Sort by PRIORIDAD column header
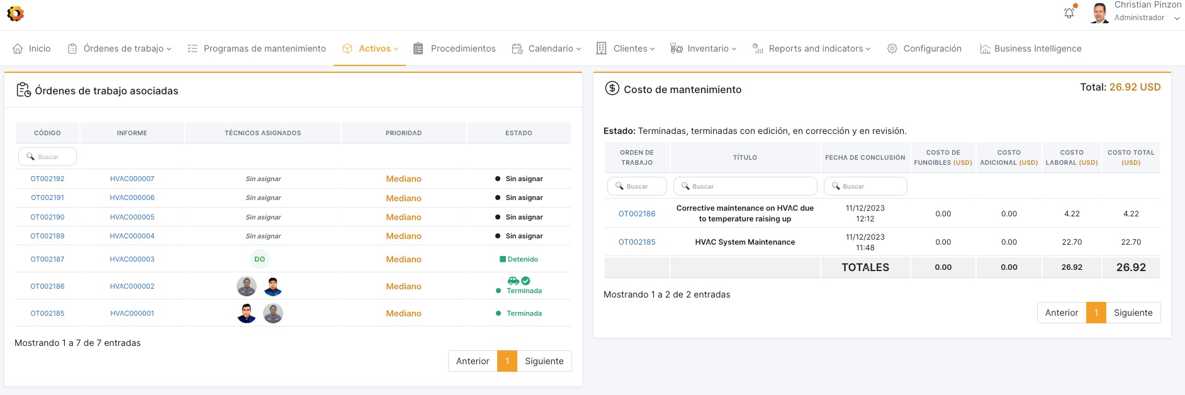 point(404,133)
